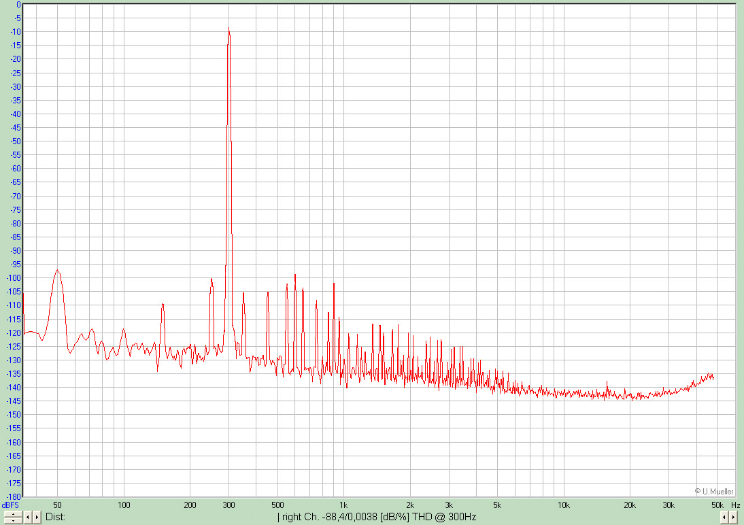Click the blue dBFS axis unit label

(x=10, y=505)
